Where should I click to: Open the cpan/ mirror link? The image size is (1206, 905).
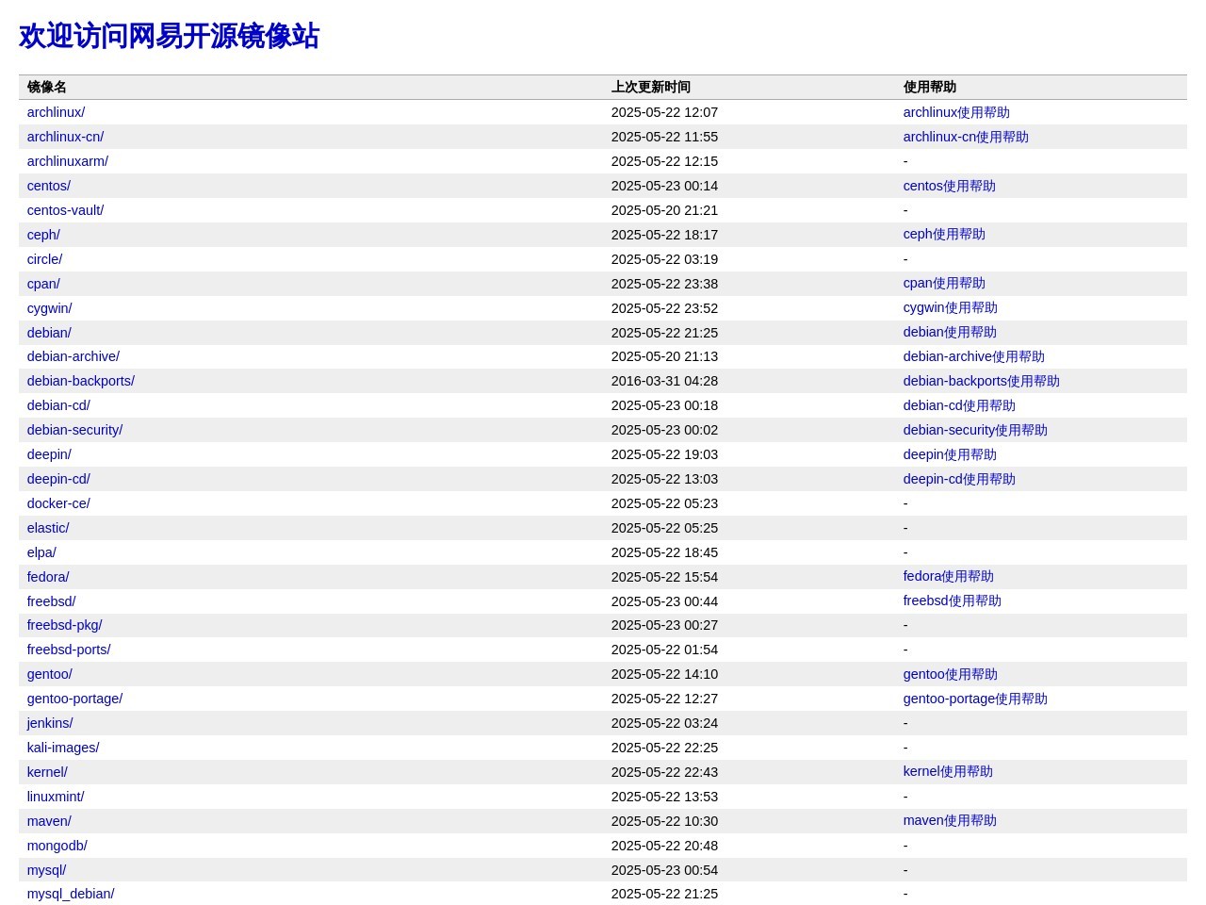tap(43, 284)
